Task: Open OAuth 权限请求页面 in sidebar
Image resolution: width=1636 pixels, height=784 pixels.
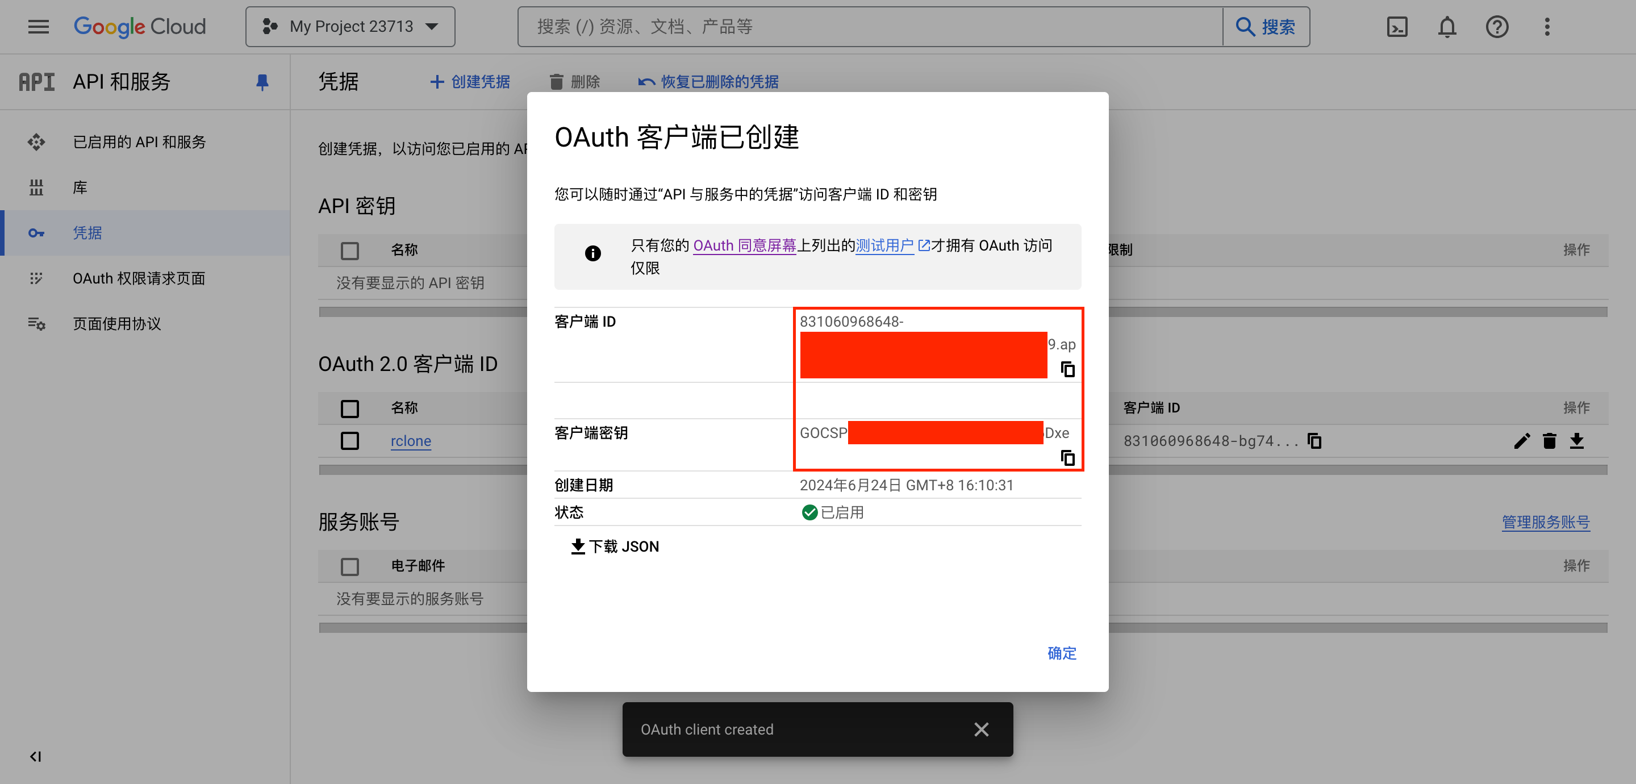Action: click(x=146, y=278)
